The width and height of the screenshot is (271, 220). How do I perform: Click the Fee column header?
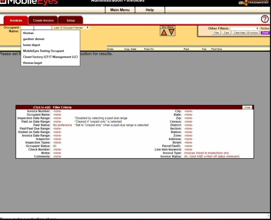204,49
